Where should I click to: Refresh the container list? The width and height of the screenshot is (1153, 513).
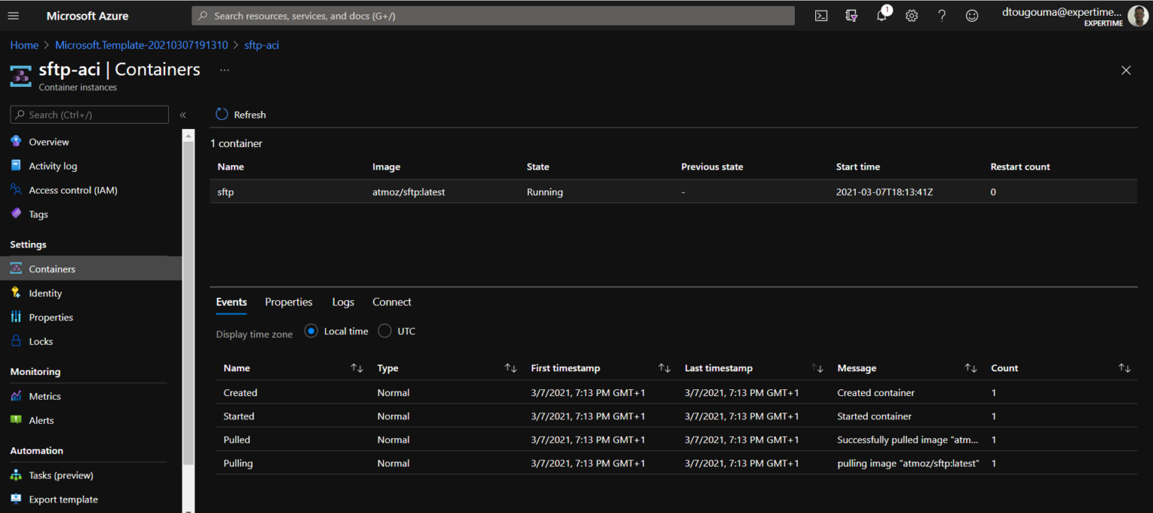(x=241, y=114)
